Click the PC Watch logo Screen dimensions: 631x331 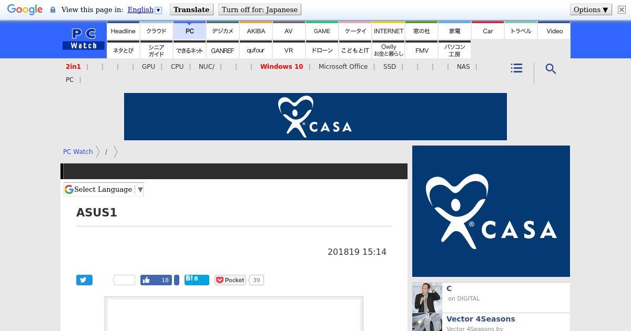click(x=84, y=39)
